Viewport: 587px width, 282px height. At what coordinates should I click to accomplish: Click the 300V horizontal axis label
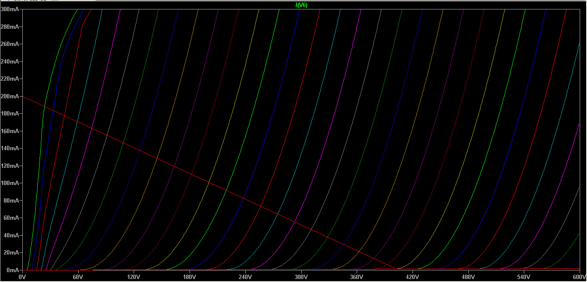(301, 277)
